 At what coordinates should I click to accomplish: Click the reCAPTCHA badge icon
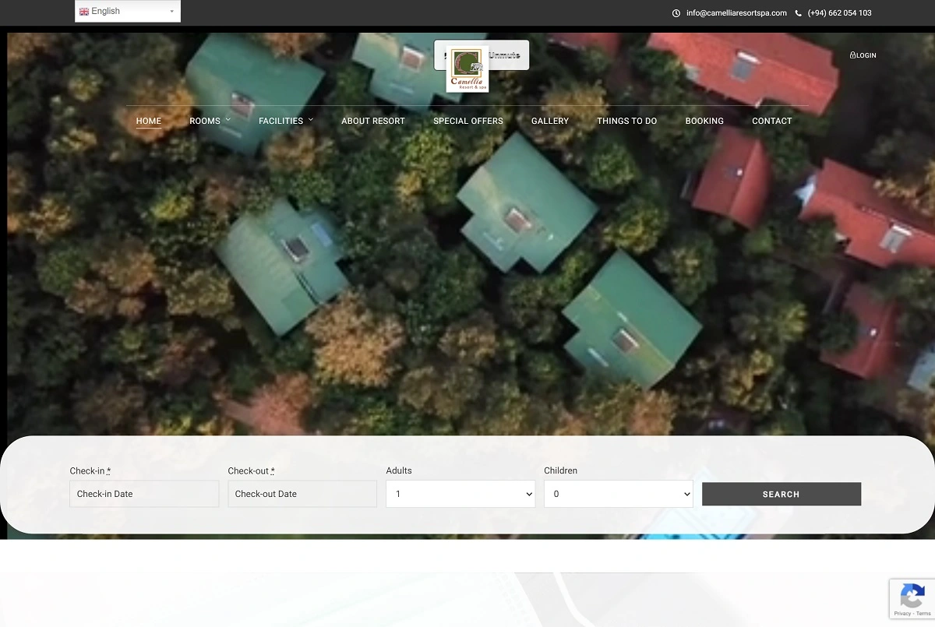tap(912, 597)
